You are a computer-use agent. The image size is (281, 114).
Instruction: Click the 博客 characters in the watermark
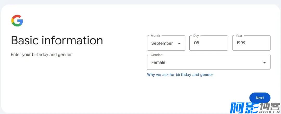(270, 106)
